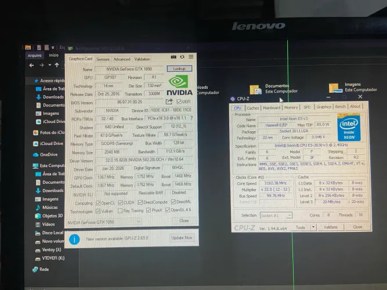This screenshot has height=290, width=387.
Task: Toggle the OpenGL 4.6 checkbox
Action: click(168, 210)
